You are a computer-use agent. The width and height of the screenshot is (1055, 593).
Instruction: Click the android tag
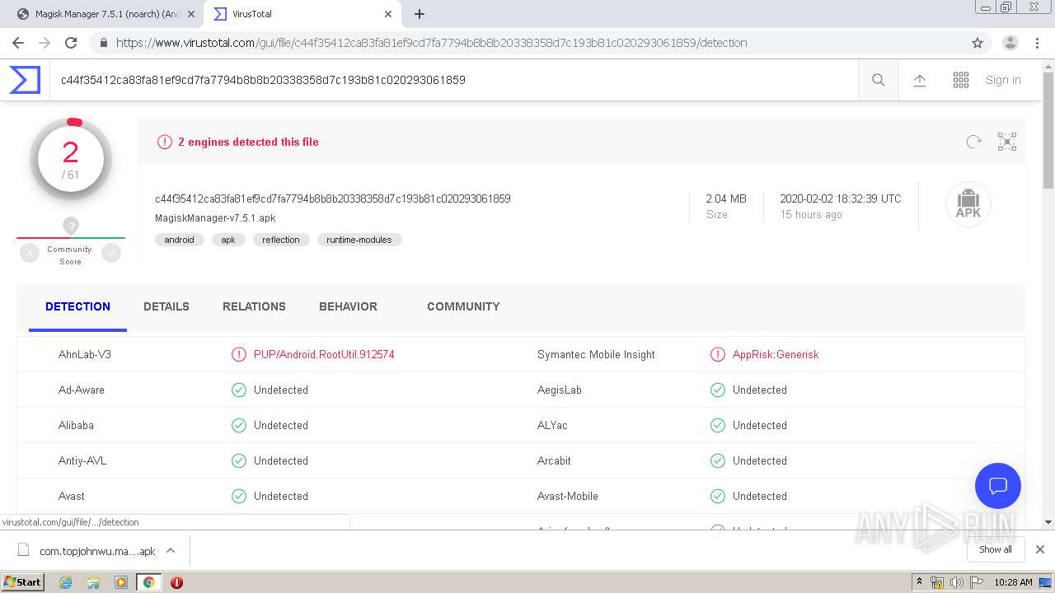179,240
